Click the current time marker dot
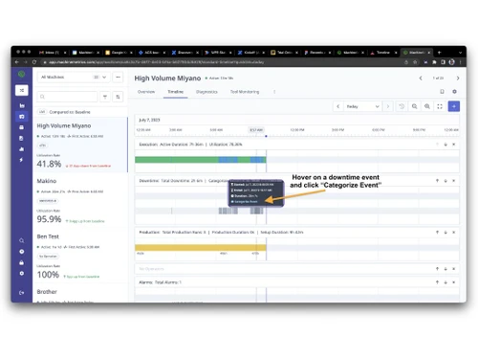478x359 pixels. (266, 136)
